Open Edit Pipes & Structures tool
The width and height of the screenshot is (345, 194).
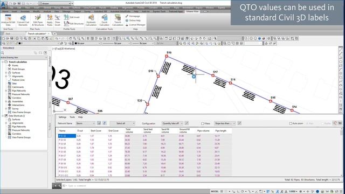pos(38,20)
